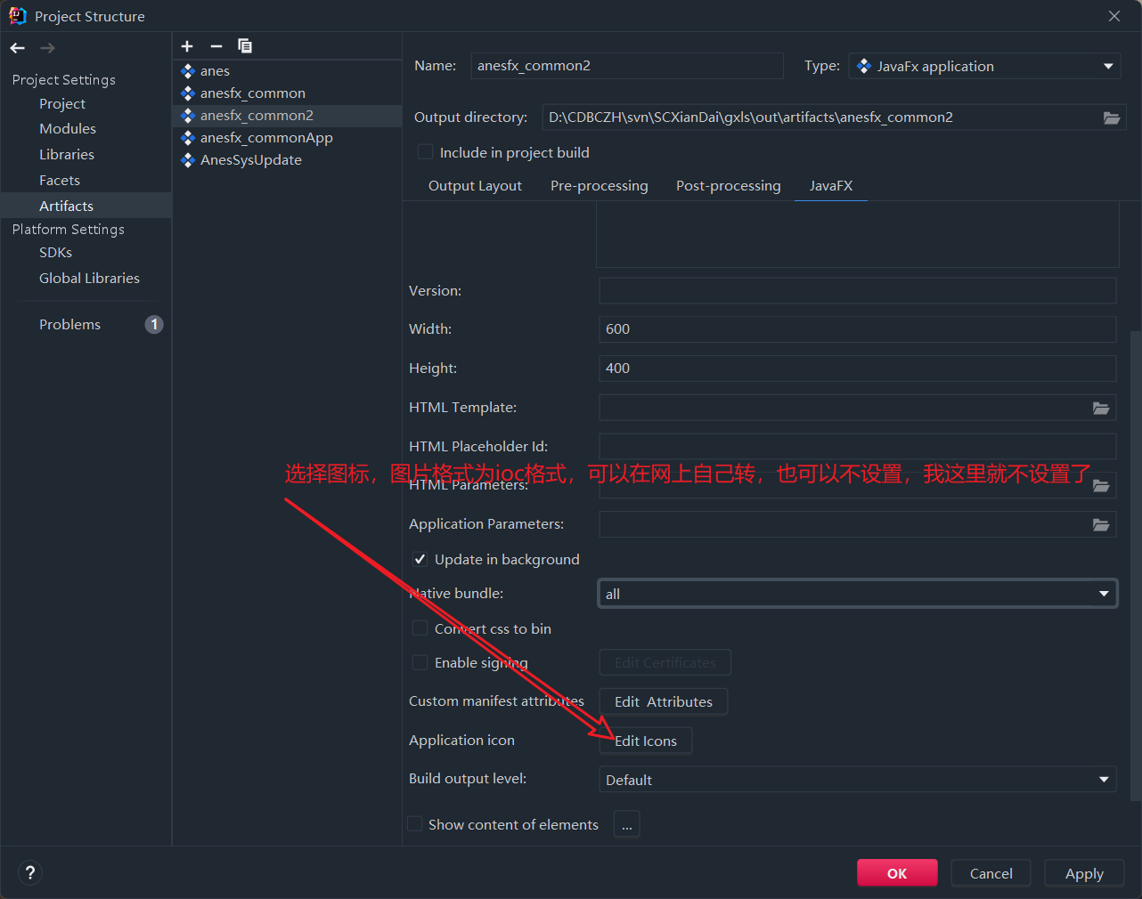Click the Problems count badge
Screen dimensions: 1142x899
154,324
